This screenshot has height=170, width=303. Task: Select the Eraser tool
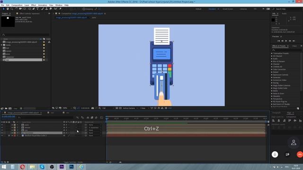51,9
